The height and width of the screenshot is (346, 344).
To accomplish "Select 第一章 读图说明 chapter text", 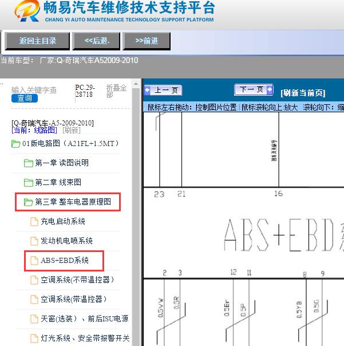I will pyautogui.click(x=62, y=163).
